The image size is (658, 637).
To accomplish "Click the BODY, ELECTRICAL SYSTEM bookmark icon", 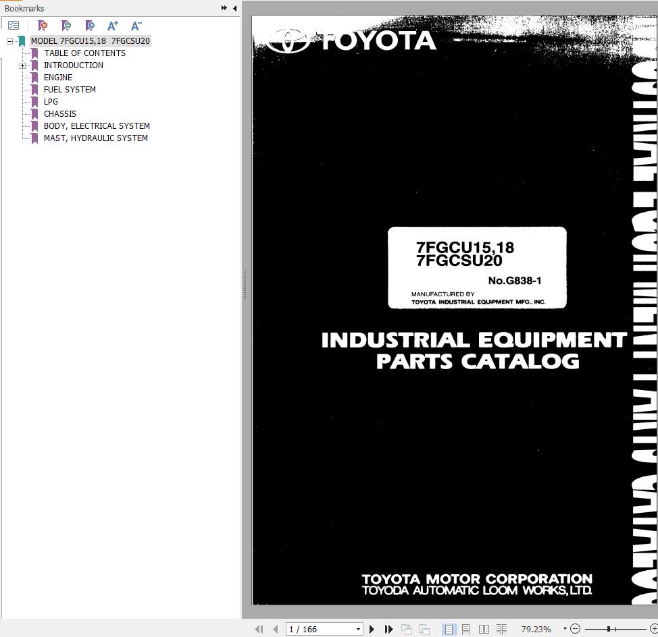I will click(35, 126).
